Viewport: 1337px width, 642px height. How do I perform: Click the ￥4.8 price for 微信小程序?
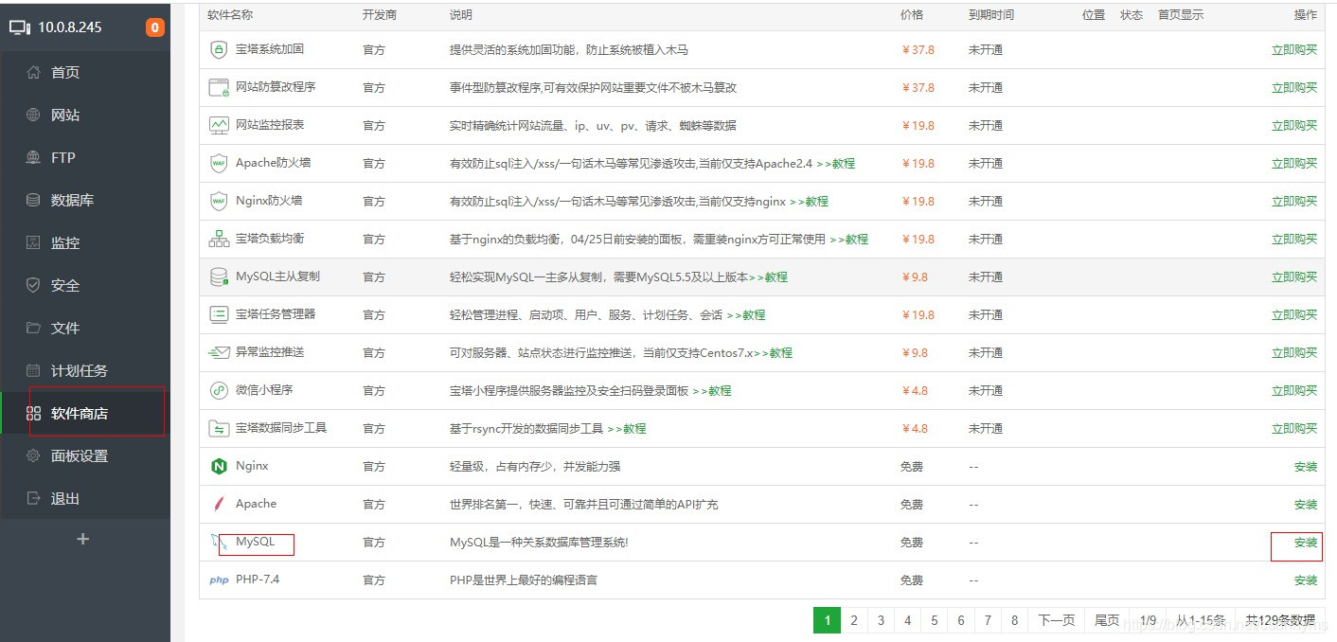pos(915,390)
